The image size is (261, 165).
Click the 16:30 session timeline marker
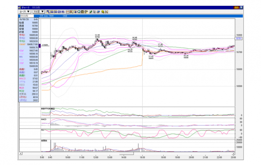[x=142, y=157]
